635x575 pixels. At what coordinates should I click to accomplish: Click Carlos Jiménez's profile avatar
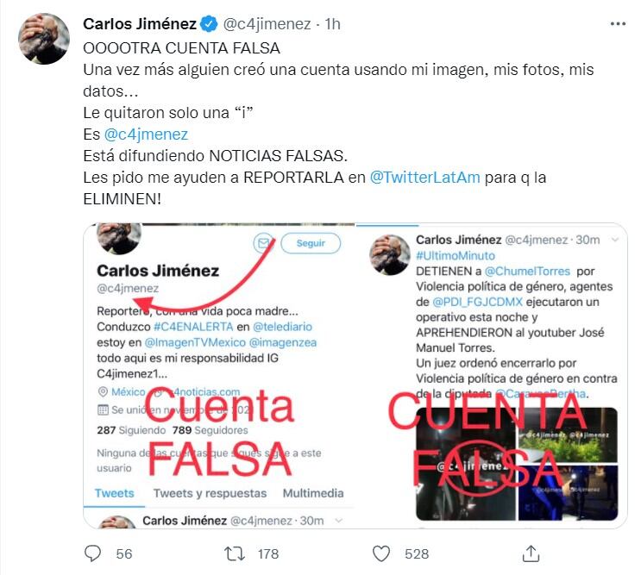click(x=44, y=39)
